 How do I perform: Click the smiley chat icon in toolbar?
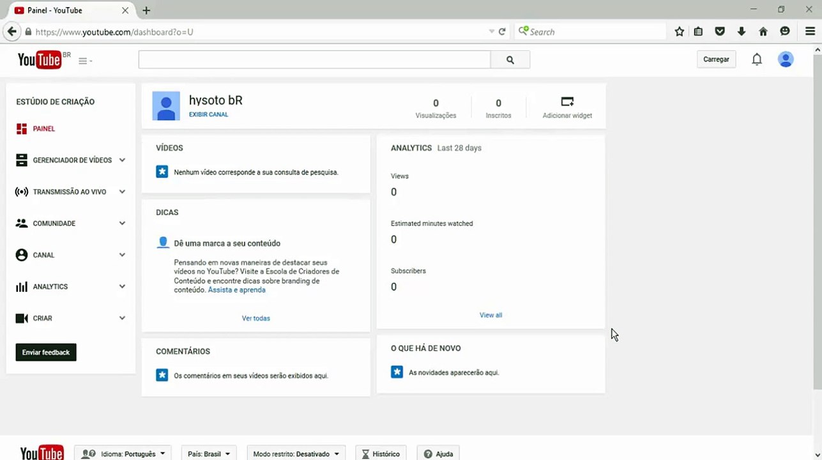[785, 31]
